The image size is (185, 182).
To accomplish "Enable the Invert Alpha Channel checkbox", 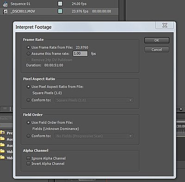I will click(x=28, y=164).
